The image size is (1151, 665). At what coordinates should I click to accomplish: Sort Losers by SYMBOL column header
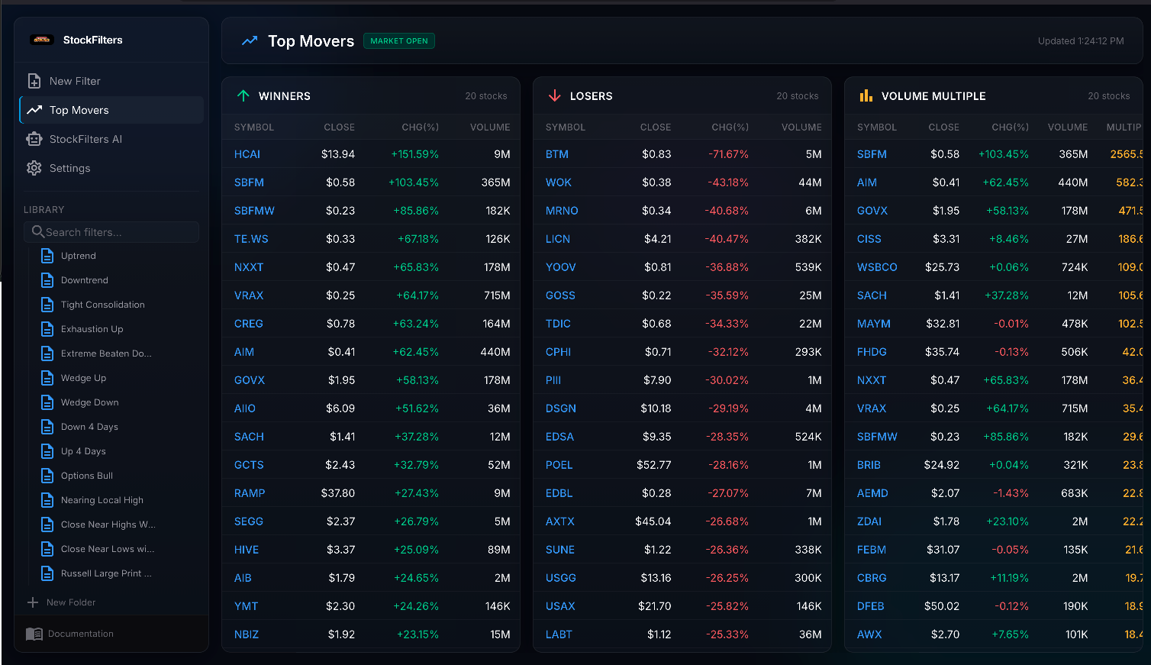566,128
